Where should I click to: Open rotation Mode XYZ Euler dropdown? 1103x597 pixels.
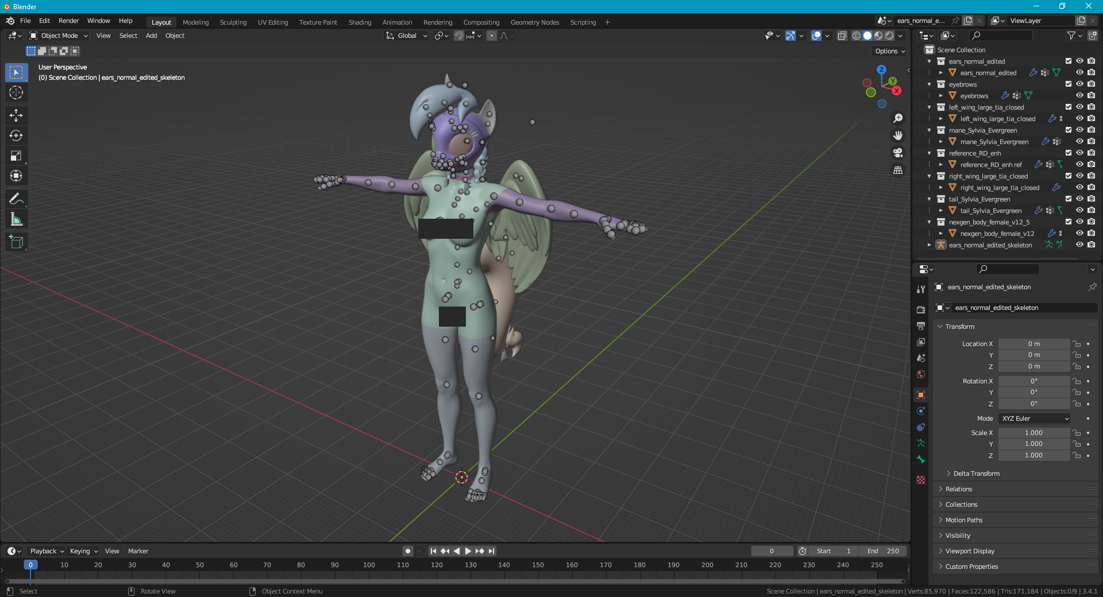coord(1035,418)
